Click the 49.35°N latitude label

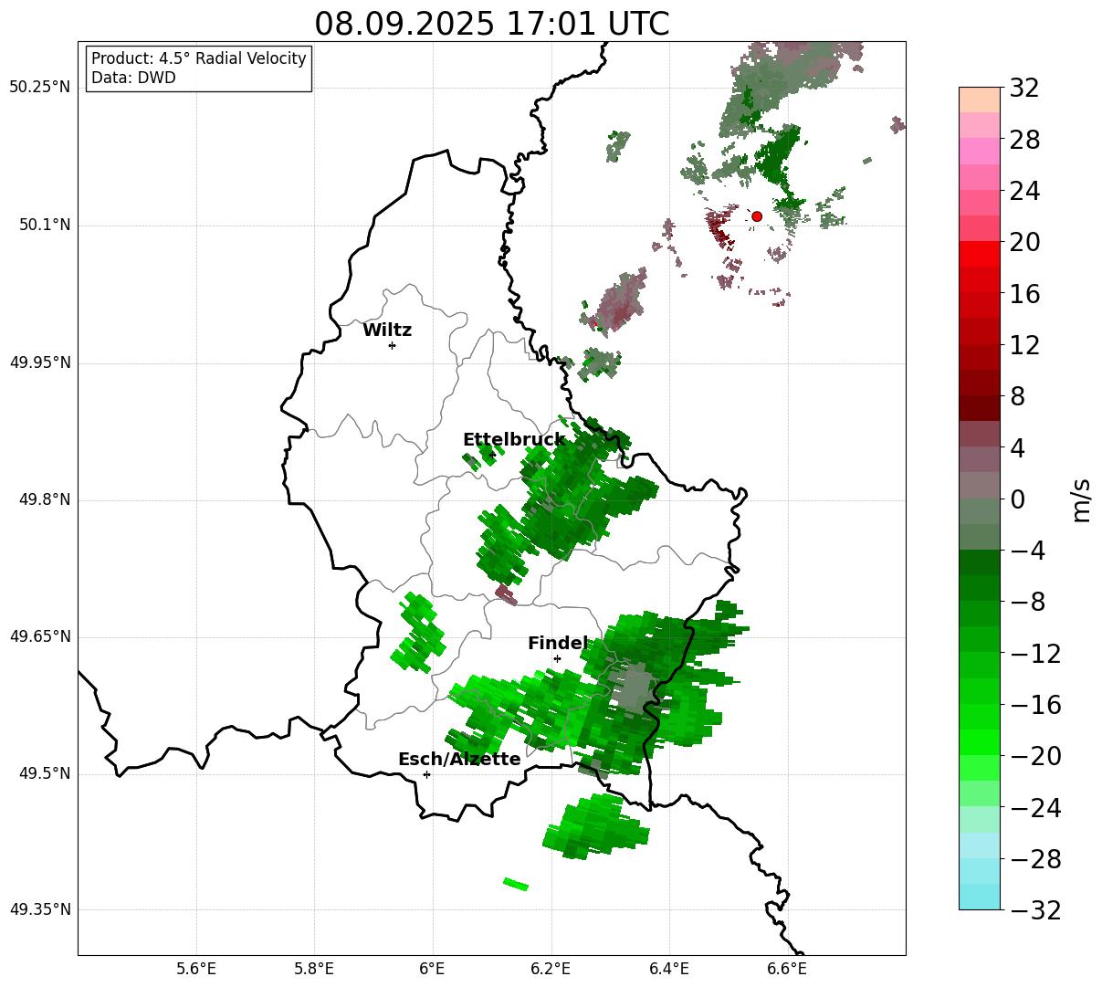point(39,909)
